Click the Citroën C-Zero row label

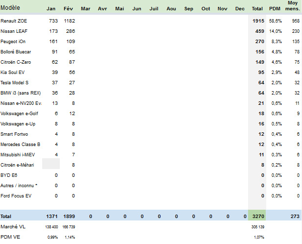16,62
